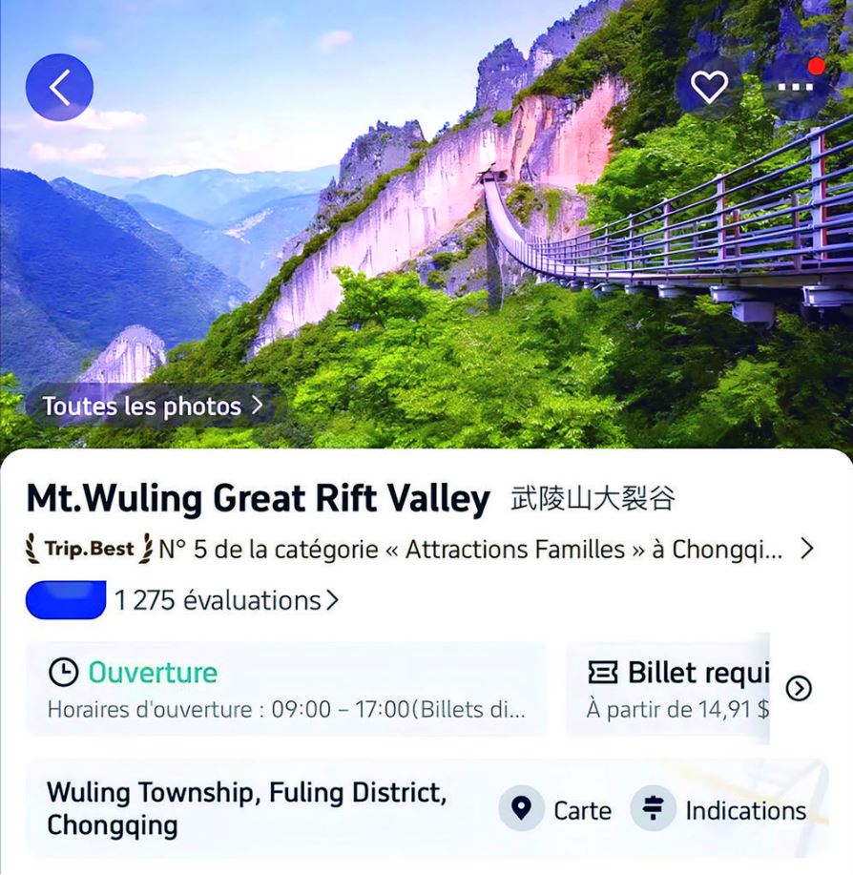This screenshot has height=875, width=853.
Task: Open the 1 275 évaluations reviews
Action: 226,600
